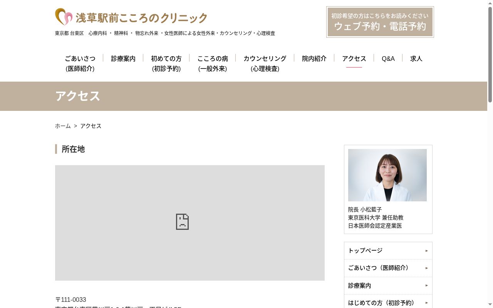Open こころの病 (一般外来) navigation item
This screenshot has height=308, width=493.
[x=213, y=64]
